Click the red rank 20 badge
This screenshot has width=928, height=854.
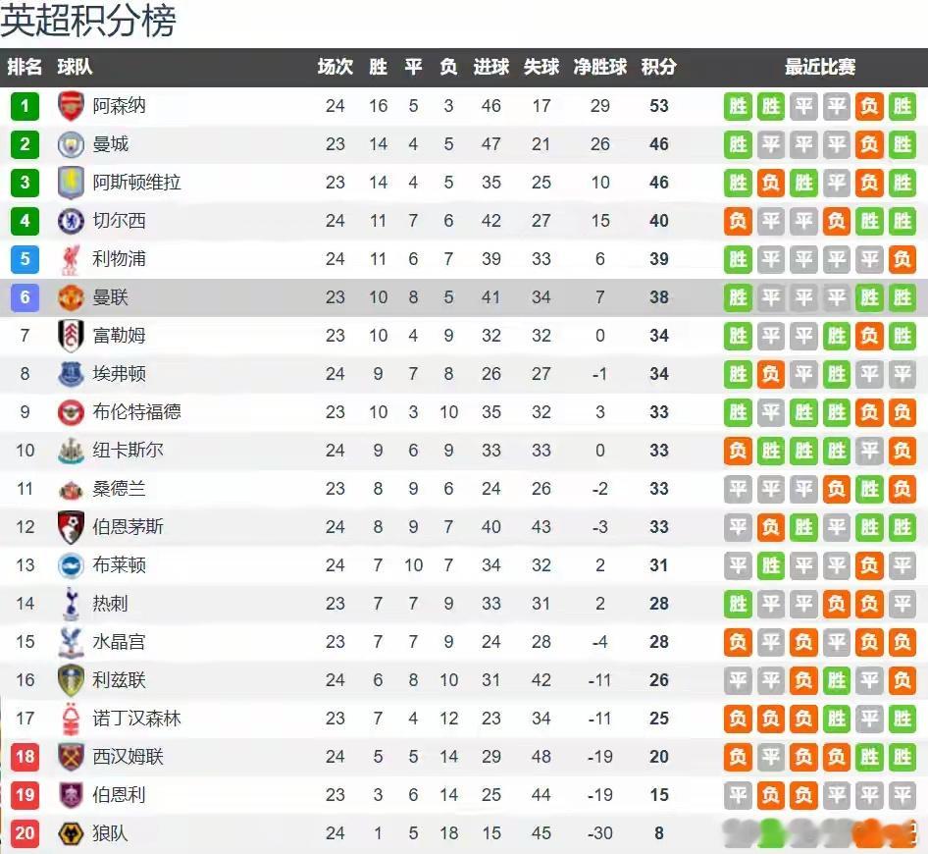[25, 833]
